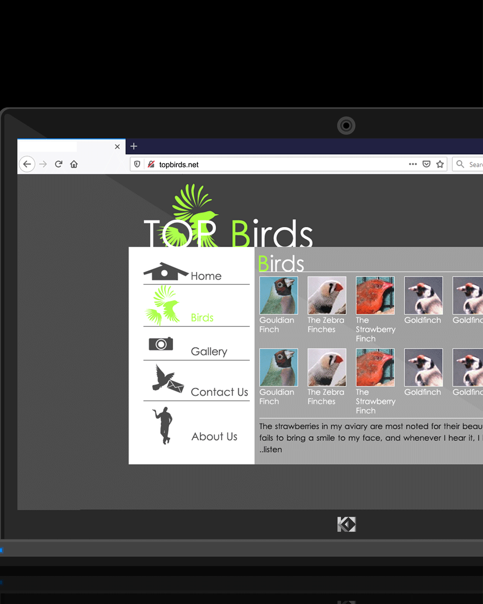Open the About Us page
The width and height of the screenshot is (483, 604).
tap(214, 436)
